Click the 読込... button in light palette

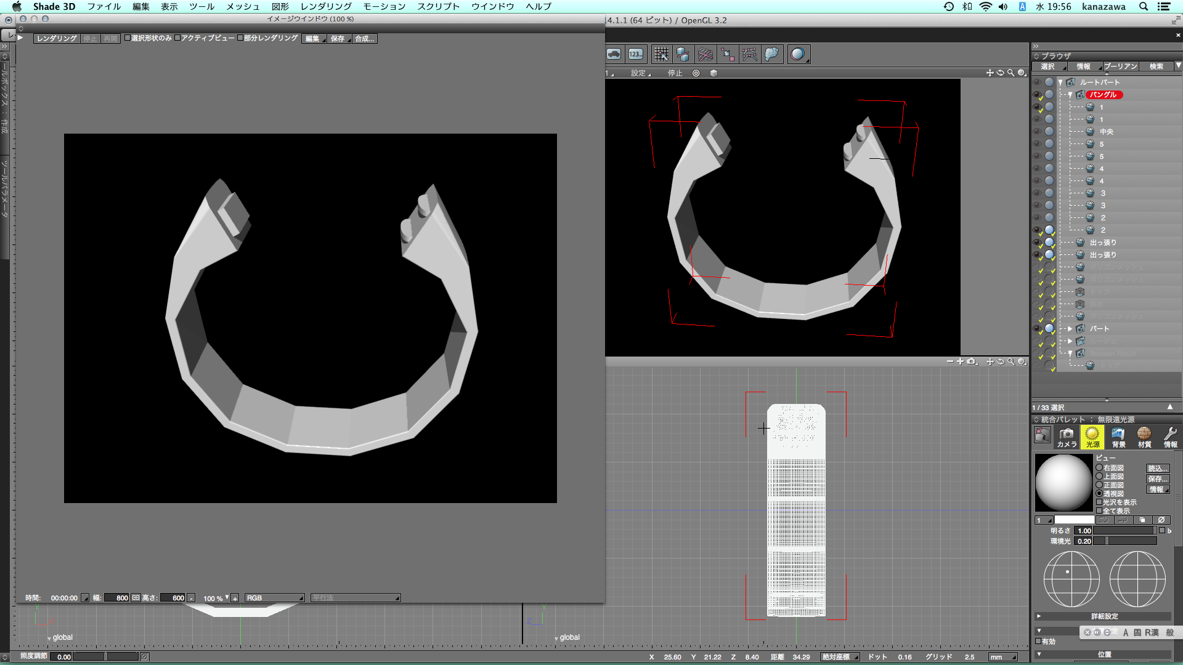point(1158,469)
